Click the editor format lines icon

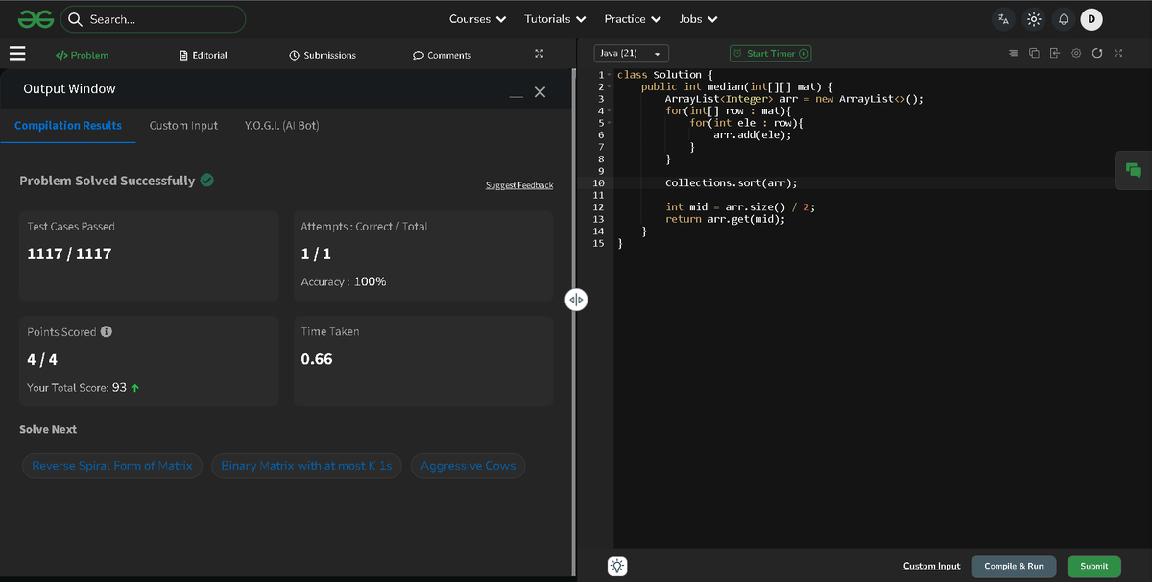click(x=1013, y=53)
